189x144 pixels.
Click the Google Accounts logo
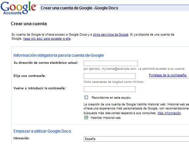click(x=19, y=8)
